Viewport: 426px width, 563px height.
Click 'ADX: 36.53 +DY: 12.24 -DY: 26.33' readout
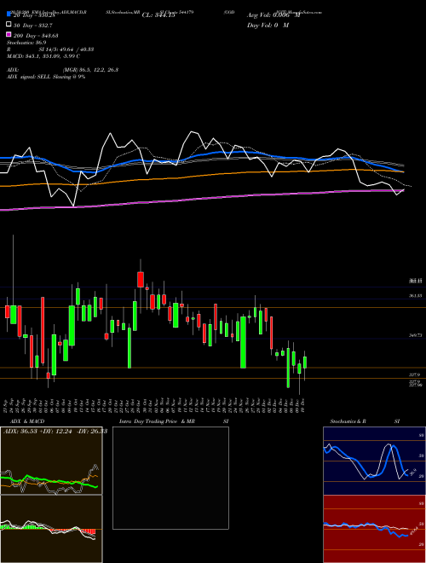pyautogui.click(x=55, y=432)
